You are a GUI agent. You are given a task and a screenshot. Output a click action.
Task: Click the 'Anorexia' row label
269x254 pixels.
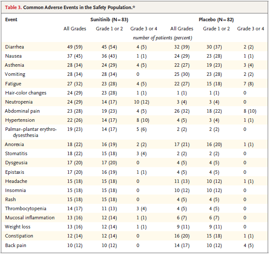tap(14, 144)
